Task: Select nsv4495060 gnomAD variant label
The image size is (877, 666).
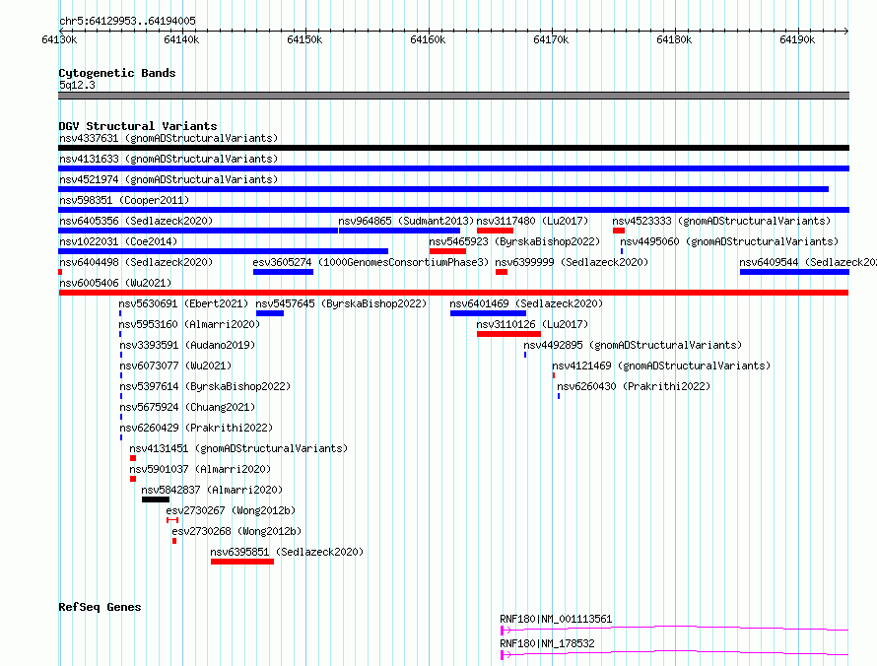Action: click(x=729, y=241)
